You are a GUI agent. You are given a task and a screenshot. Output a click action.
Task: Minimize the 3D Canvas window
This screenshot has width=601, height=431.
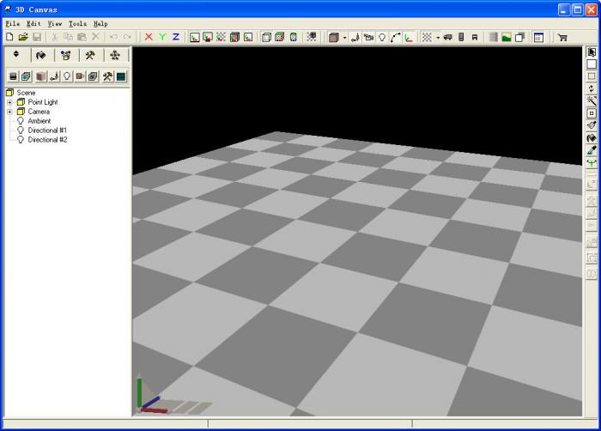click(x=564, y=9)
